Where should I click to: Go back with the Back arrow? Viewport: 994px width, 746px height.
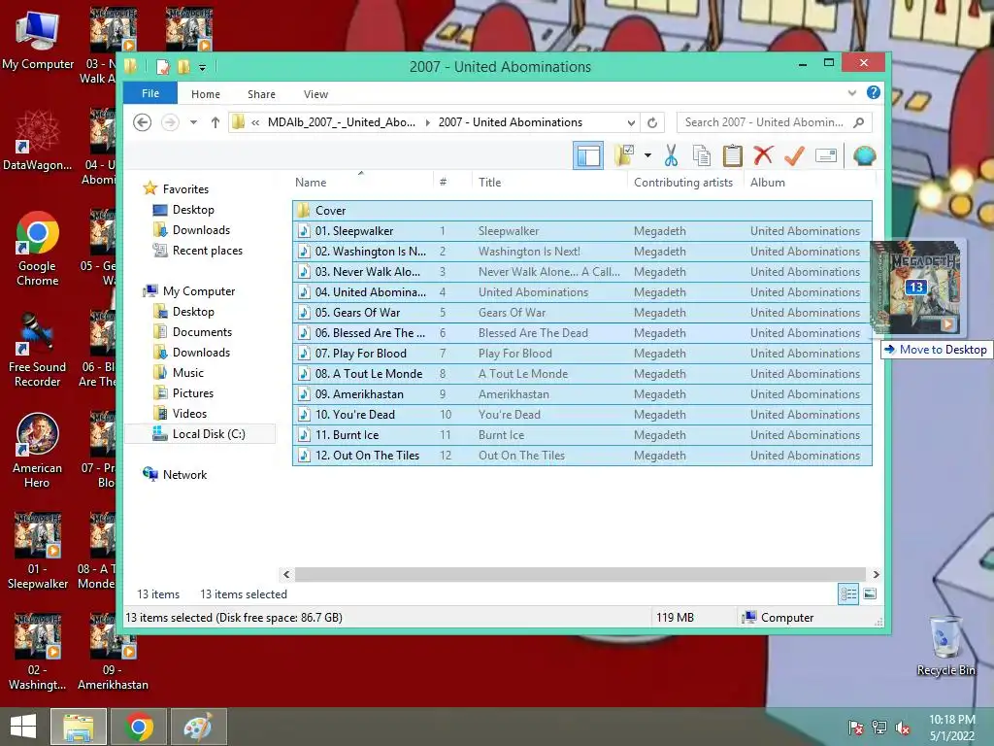click(142, 121)
